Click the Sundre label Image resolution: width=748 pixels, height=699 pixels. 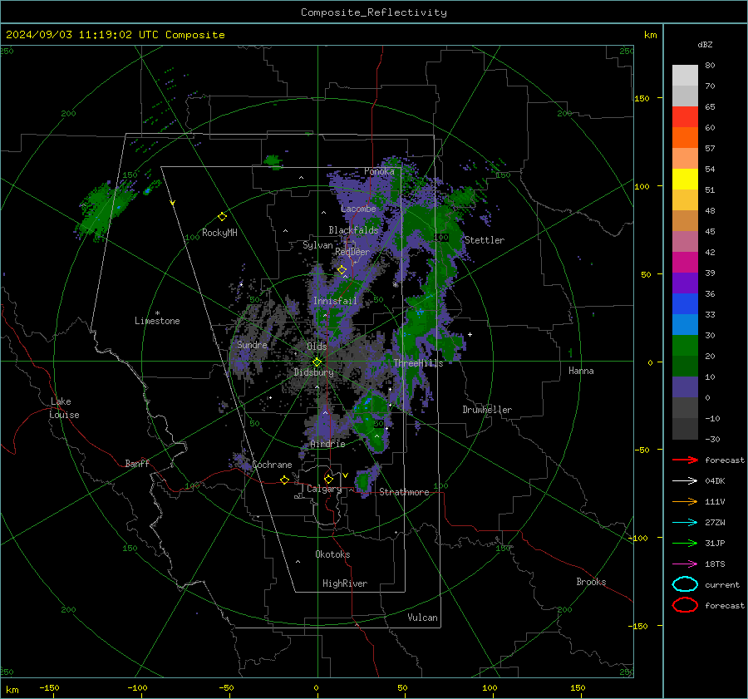252,344
